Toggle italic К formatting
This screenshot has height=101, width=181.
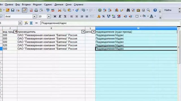tap(60, 16)
